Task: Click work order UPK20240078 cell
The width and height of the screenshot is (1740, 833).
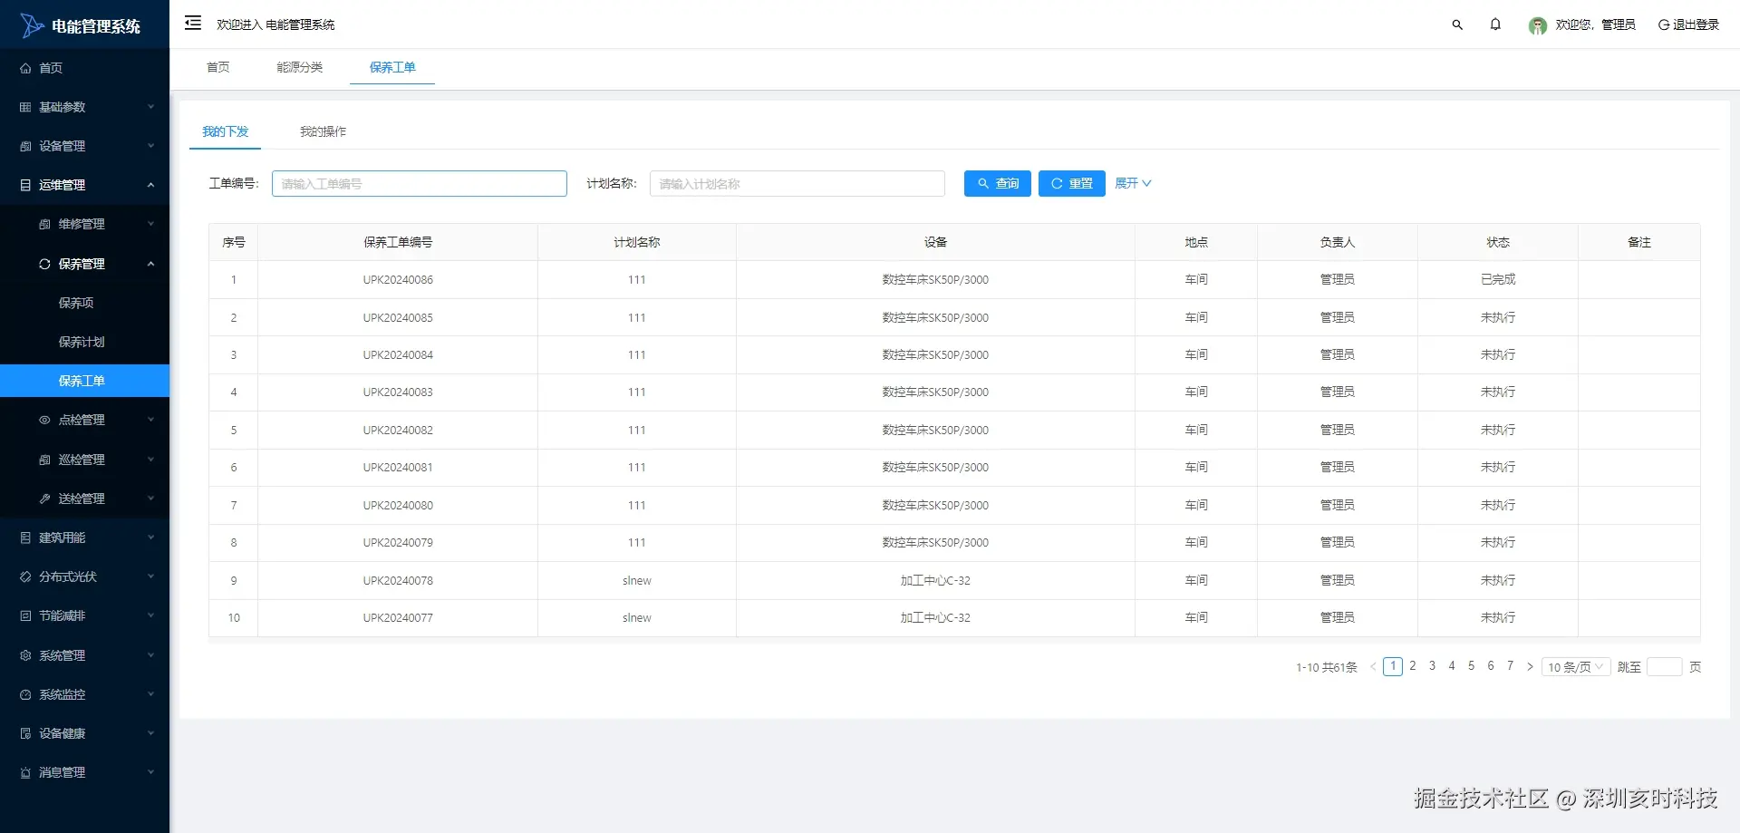Action: pyautogui.click(x=398, y=581)
